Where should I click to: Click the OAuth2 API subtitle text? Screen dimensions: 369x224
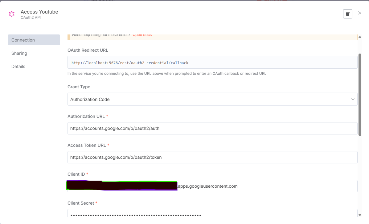coord(31,18)
